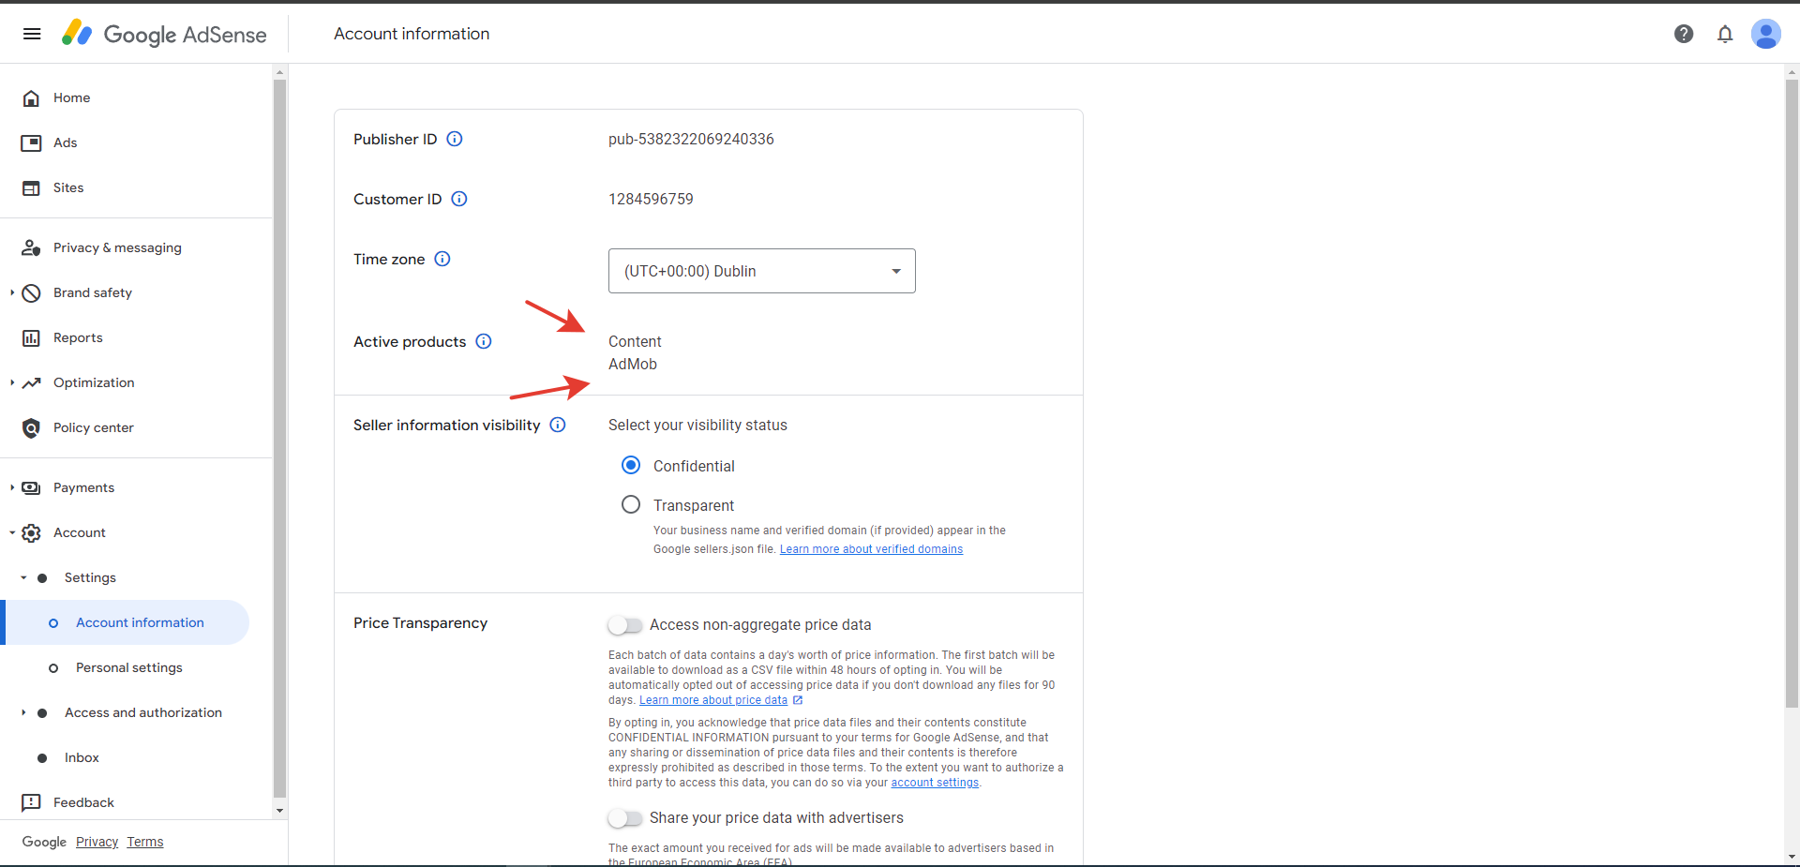The height and width of the screenshot is (867, 1800).
Task: Click the main page vertical scrollbar
Action: click(1792, 394)
